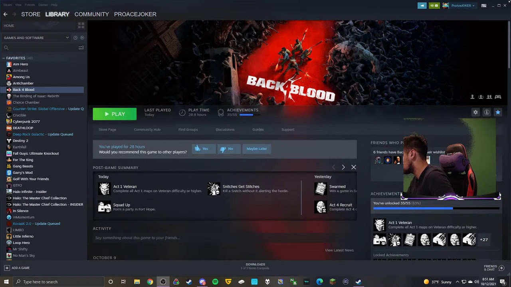
Task: Open the Community Hub link
Action: click(x=147, y=130)
